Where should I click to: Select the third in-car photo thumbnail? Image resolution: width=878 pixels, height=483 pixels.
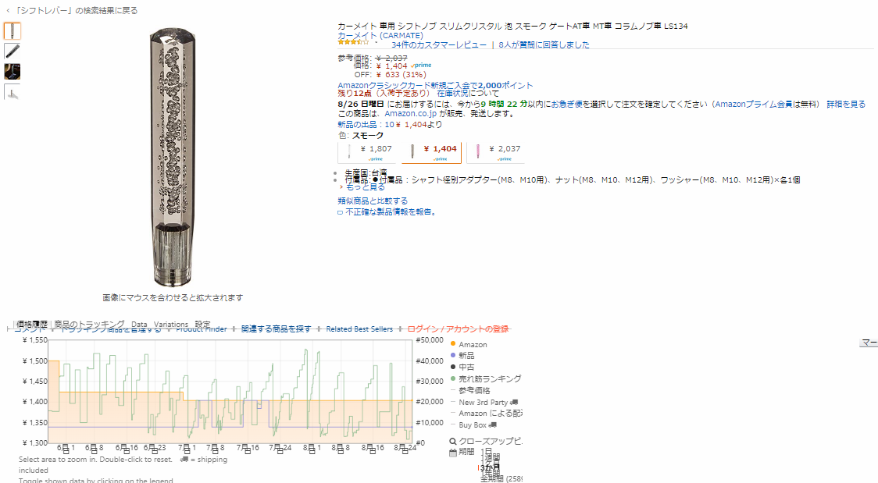click(x=12, y=72)
